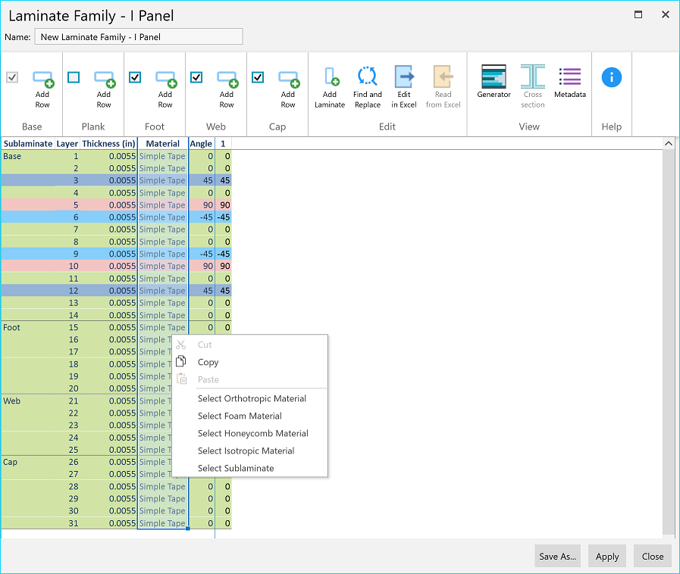Click Add Row icon in Base group

point(43,79)
